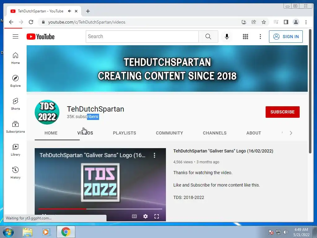Click the Chrome address bar URL

(x=87, y=22)
